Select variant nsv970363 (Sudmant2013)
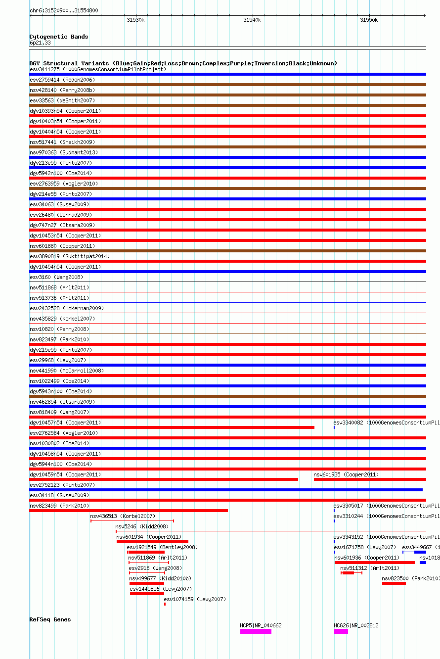The height and width of the screenshot is (659, 440). point(64,152)
